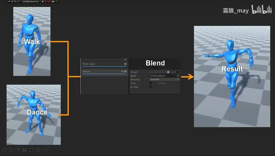This screenshot has height=156, width=275.
Task: Enable the IK Pass checkbox
Action: click(x=151, y=87)
